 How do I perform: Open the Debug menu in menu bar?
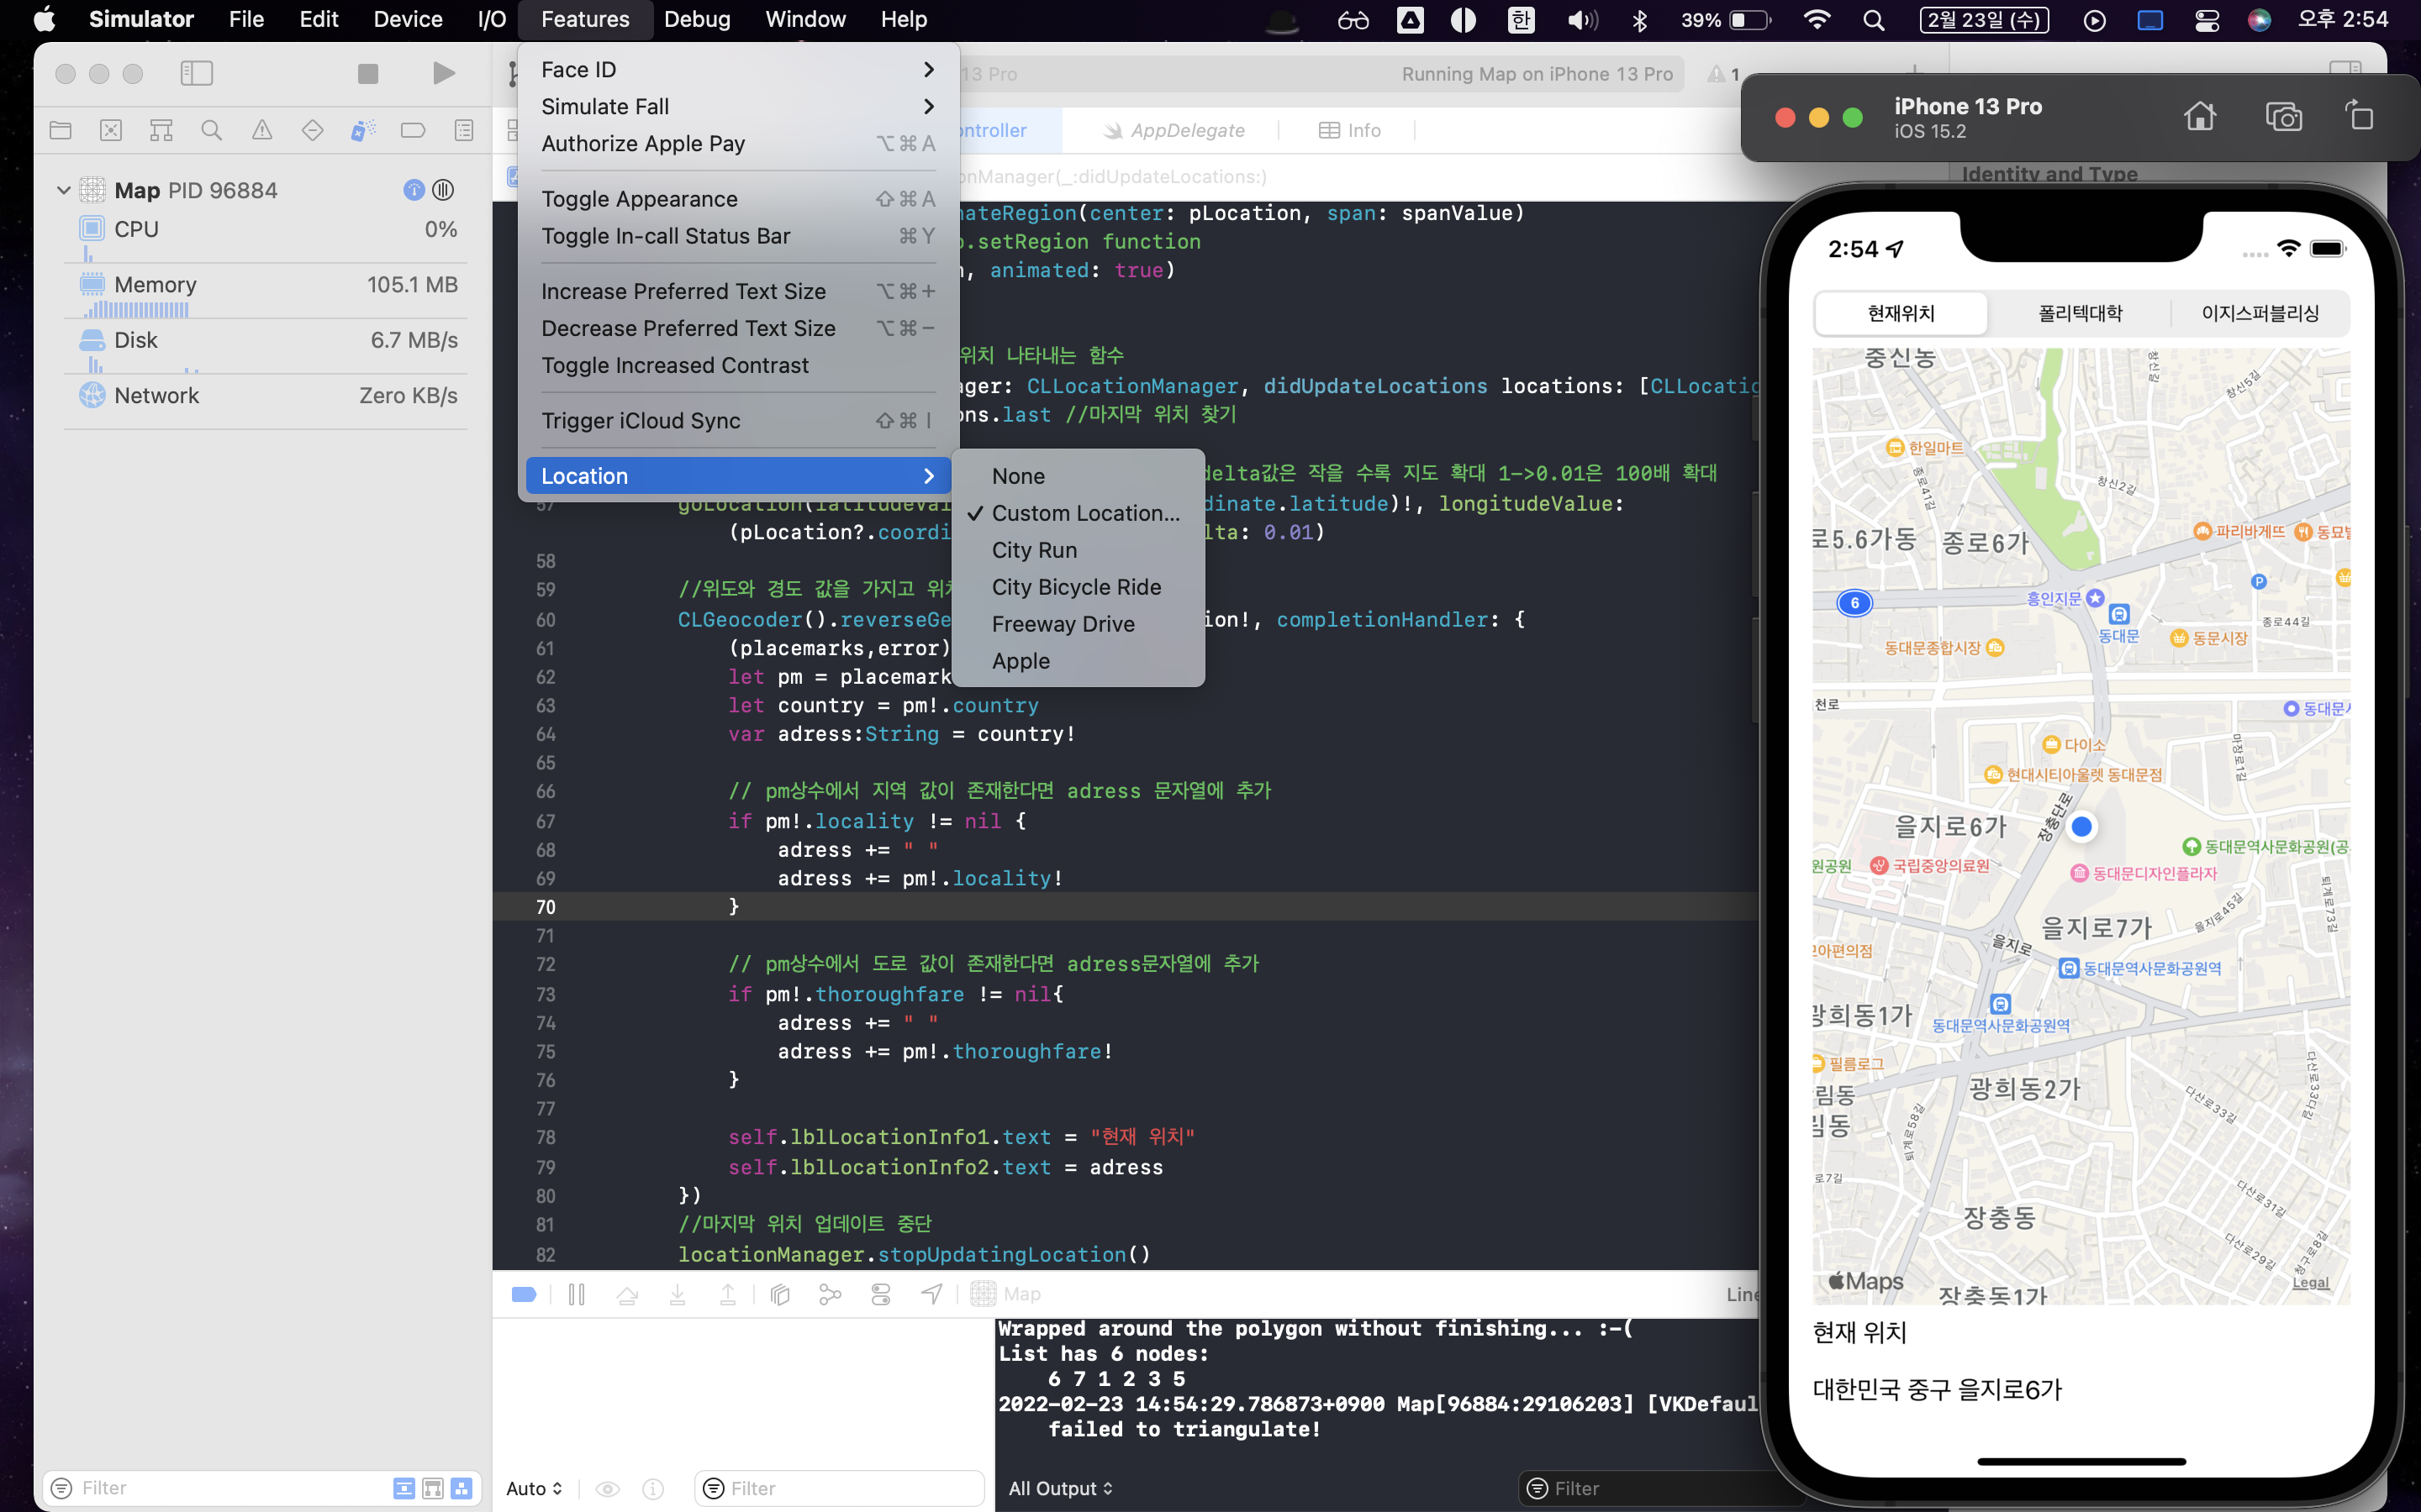[696, 19]
